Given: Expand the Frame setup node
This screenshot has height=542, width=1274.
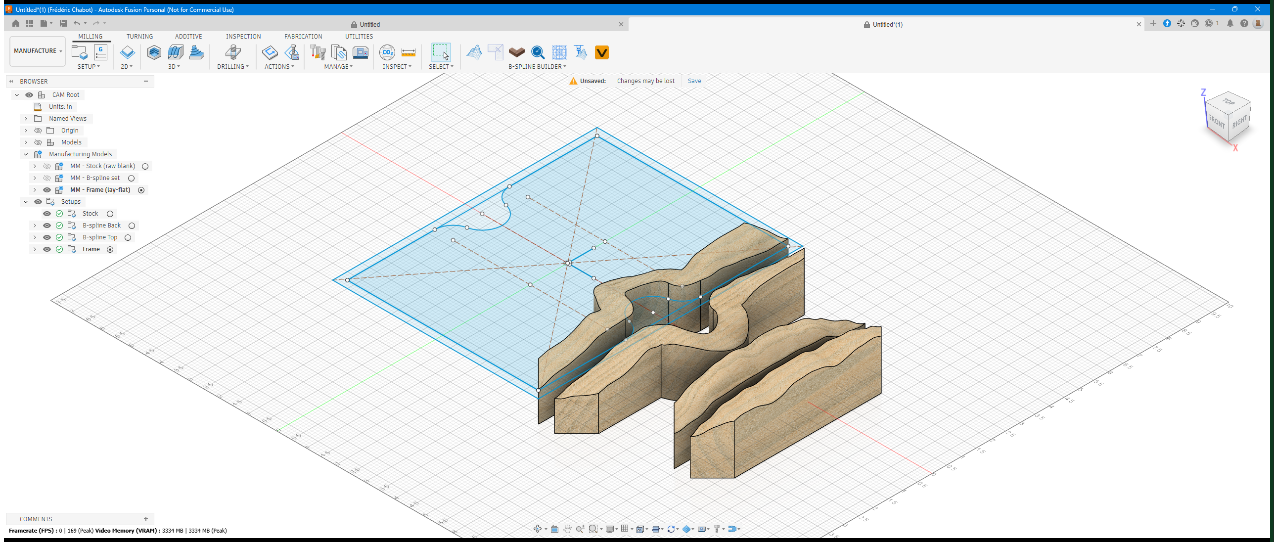Looking at the screenshot, I should [35, 249].
